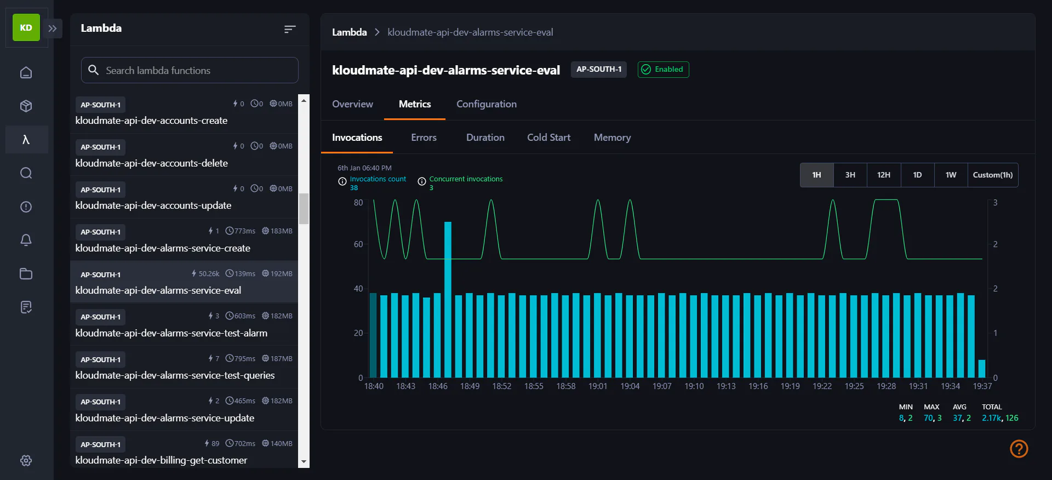Open the search magnifier icon in sidebar

click(x=26, y=173)
